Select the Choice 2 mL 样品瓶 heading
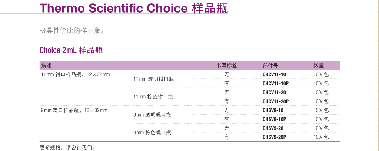The height and width of the screenshot is (151, 379). pos(71,50)
